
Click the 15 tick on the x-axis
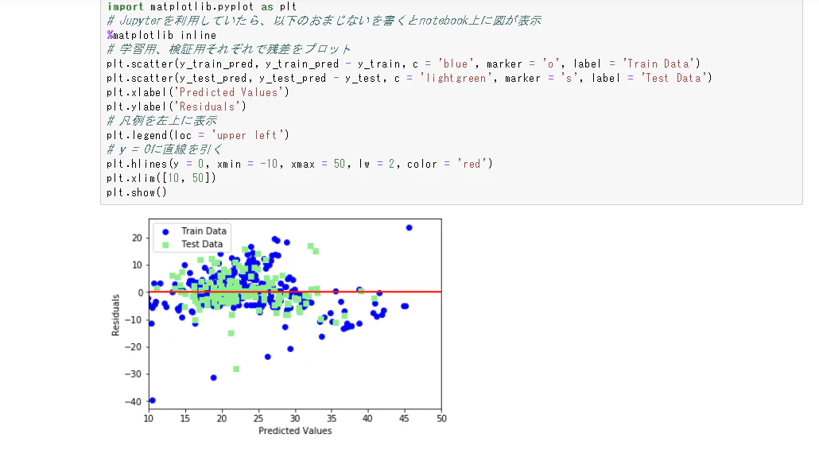pyautogui.click(x=185, y=418)
